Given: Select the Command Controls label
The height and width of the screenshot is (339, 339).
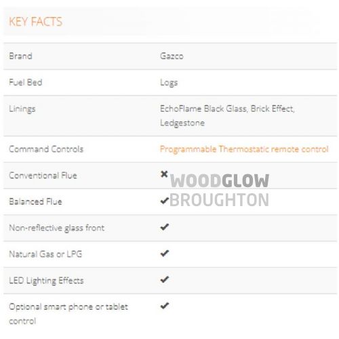Looking at the screenshot, I should pos(46,149).
